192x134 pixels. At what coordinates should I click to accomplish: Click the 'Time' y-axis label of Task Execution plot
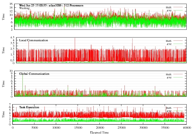[x=3, y=114]
